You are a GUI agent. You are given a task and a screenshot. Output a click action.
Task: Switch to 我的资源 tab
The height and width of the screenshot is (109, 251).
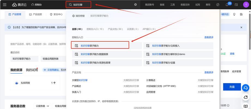coord(16,70)
